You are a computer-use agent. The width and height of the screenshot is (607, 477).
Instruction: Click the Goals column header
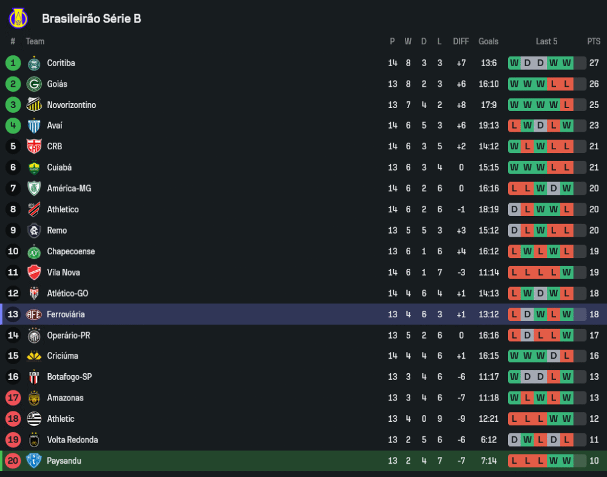[x=488, y=41]
